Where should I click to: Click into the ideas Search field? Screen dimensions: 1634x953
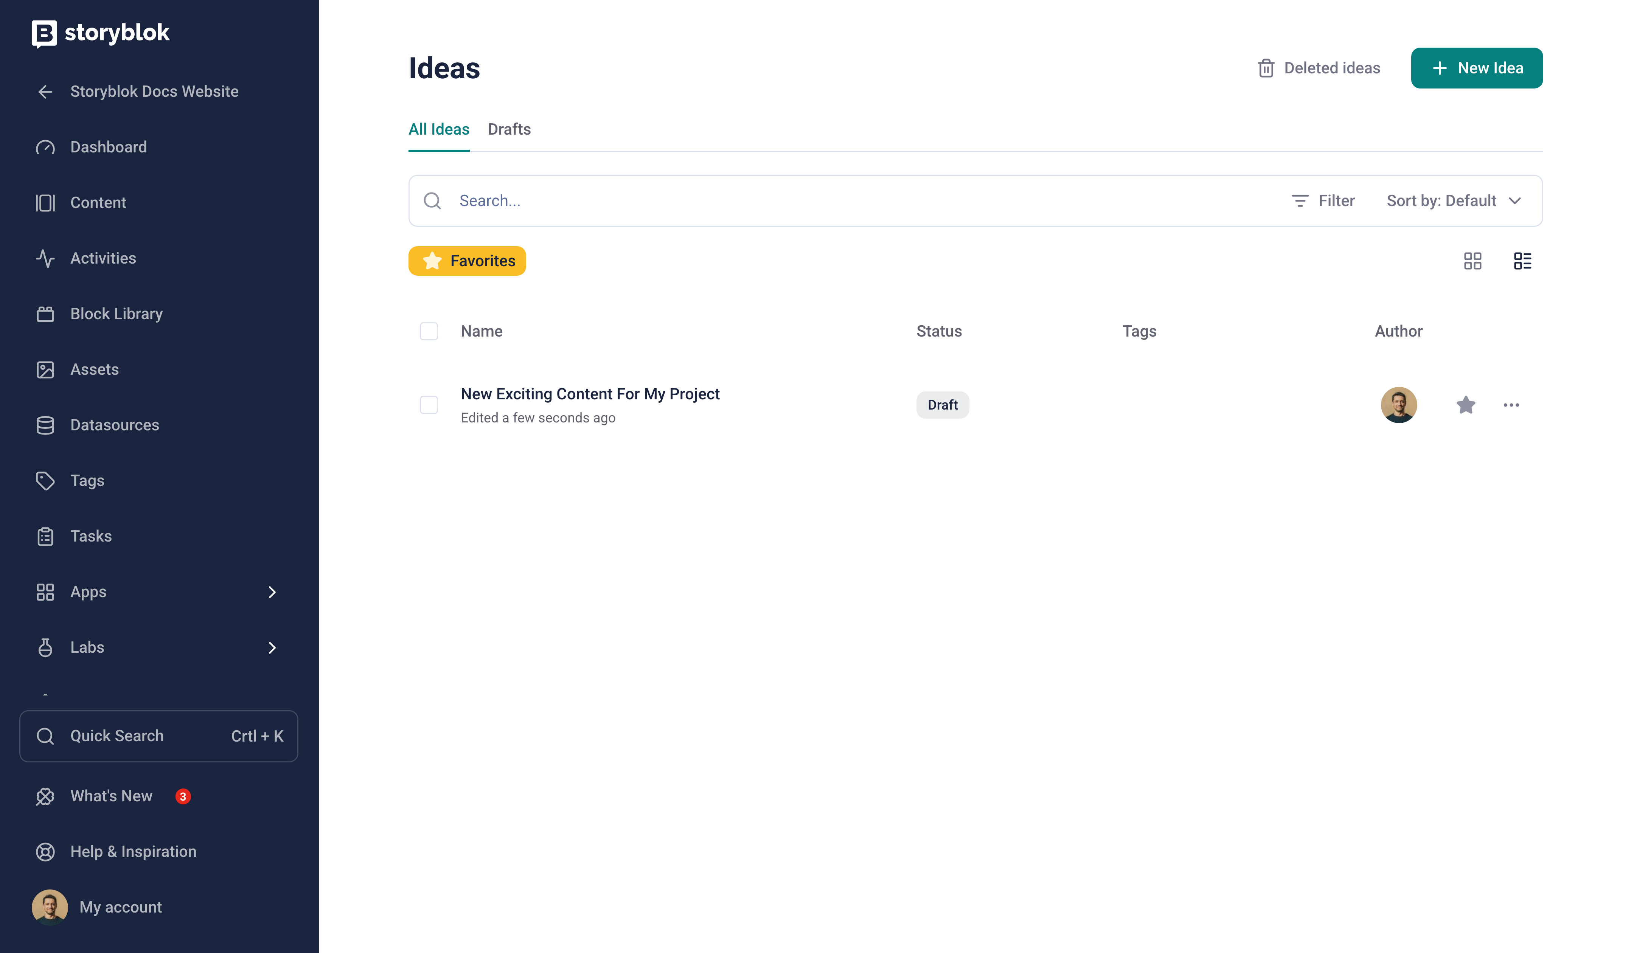(x=843, y=201)
